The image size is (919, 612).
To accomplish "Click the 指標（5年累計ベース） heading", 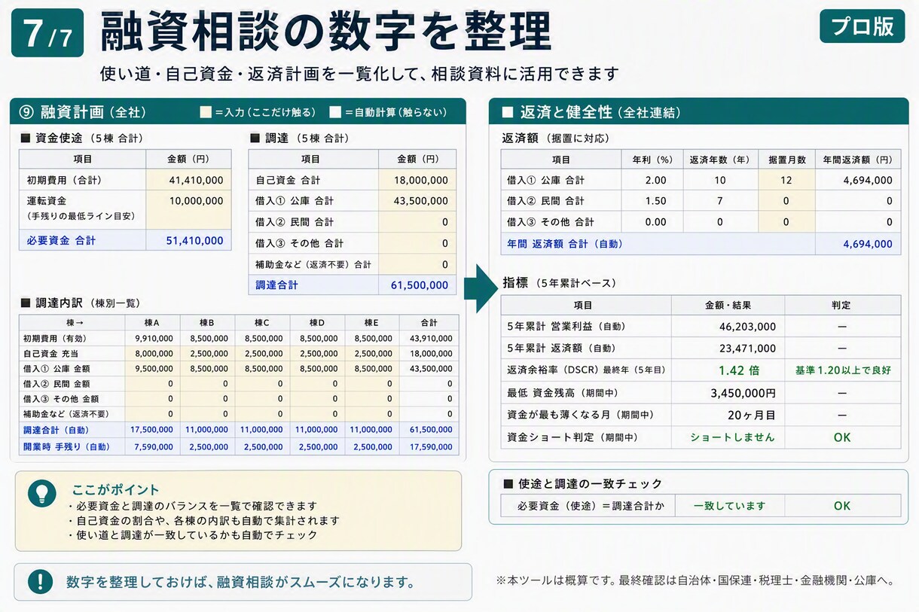I will pyautogui.click(x=560, y=283).
